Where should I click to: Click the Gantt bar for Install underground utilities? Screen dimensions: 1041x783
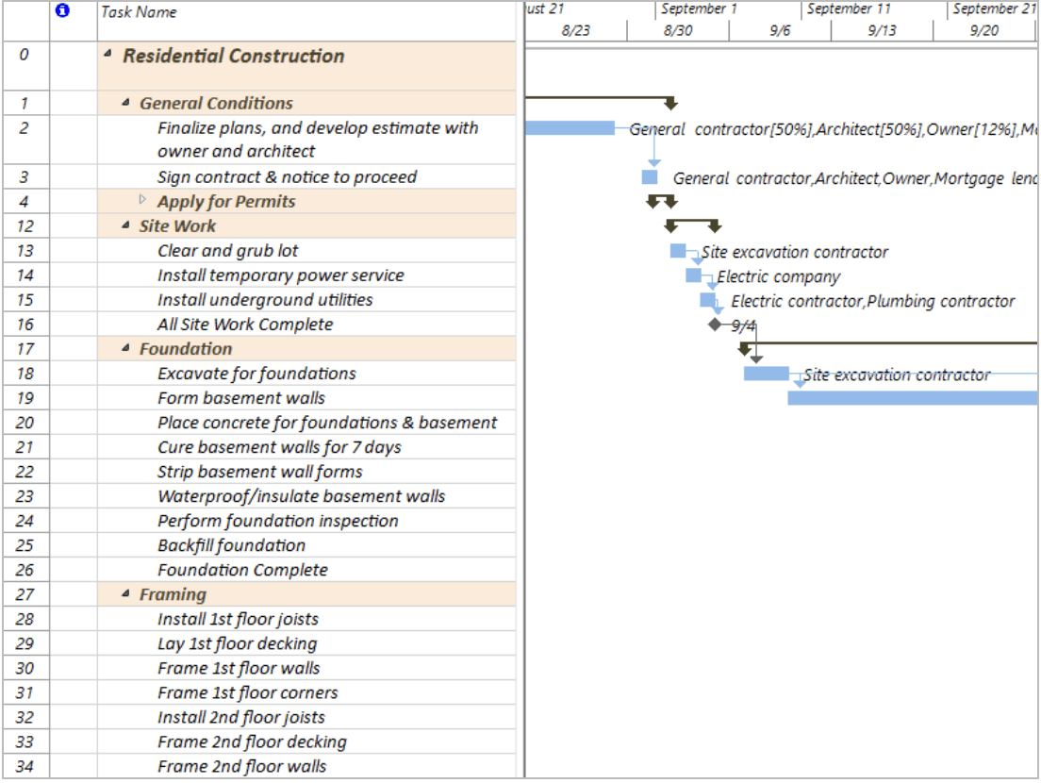tap(706, 300)
